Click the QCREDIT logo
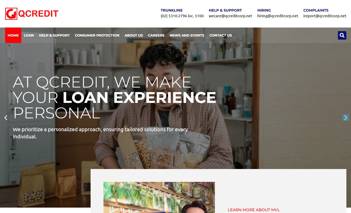 coord(32,14)
